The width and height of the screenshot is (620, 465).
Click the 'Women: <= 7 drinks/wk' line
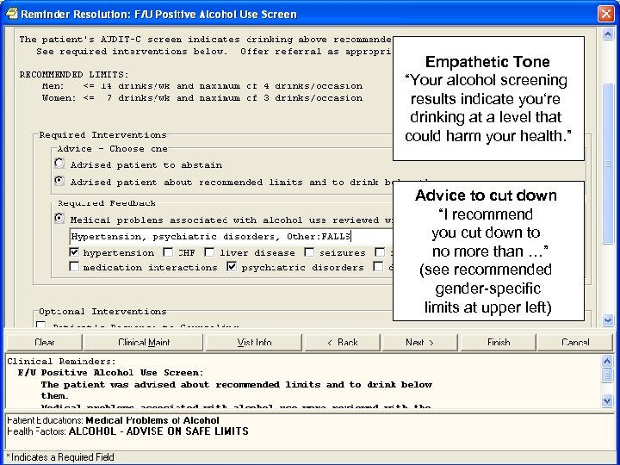tap(202, 98)
